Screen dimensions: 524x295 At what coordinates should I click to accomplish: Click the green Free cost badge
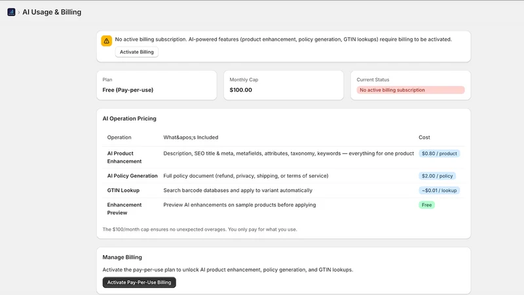click(x=426, y=205)
